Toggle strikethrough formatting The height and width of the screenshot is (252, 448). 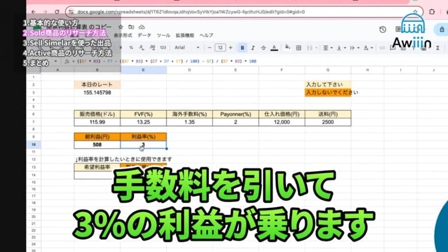click(264, 48)
